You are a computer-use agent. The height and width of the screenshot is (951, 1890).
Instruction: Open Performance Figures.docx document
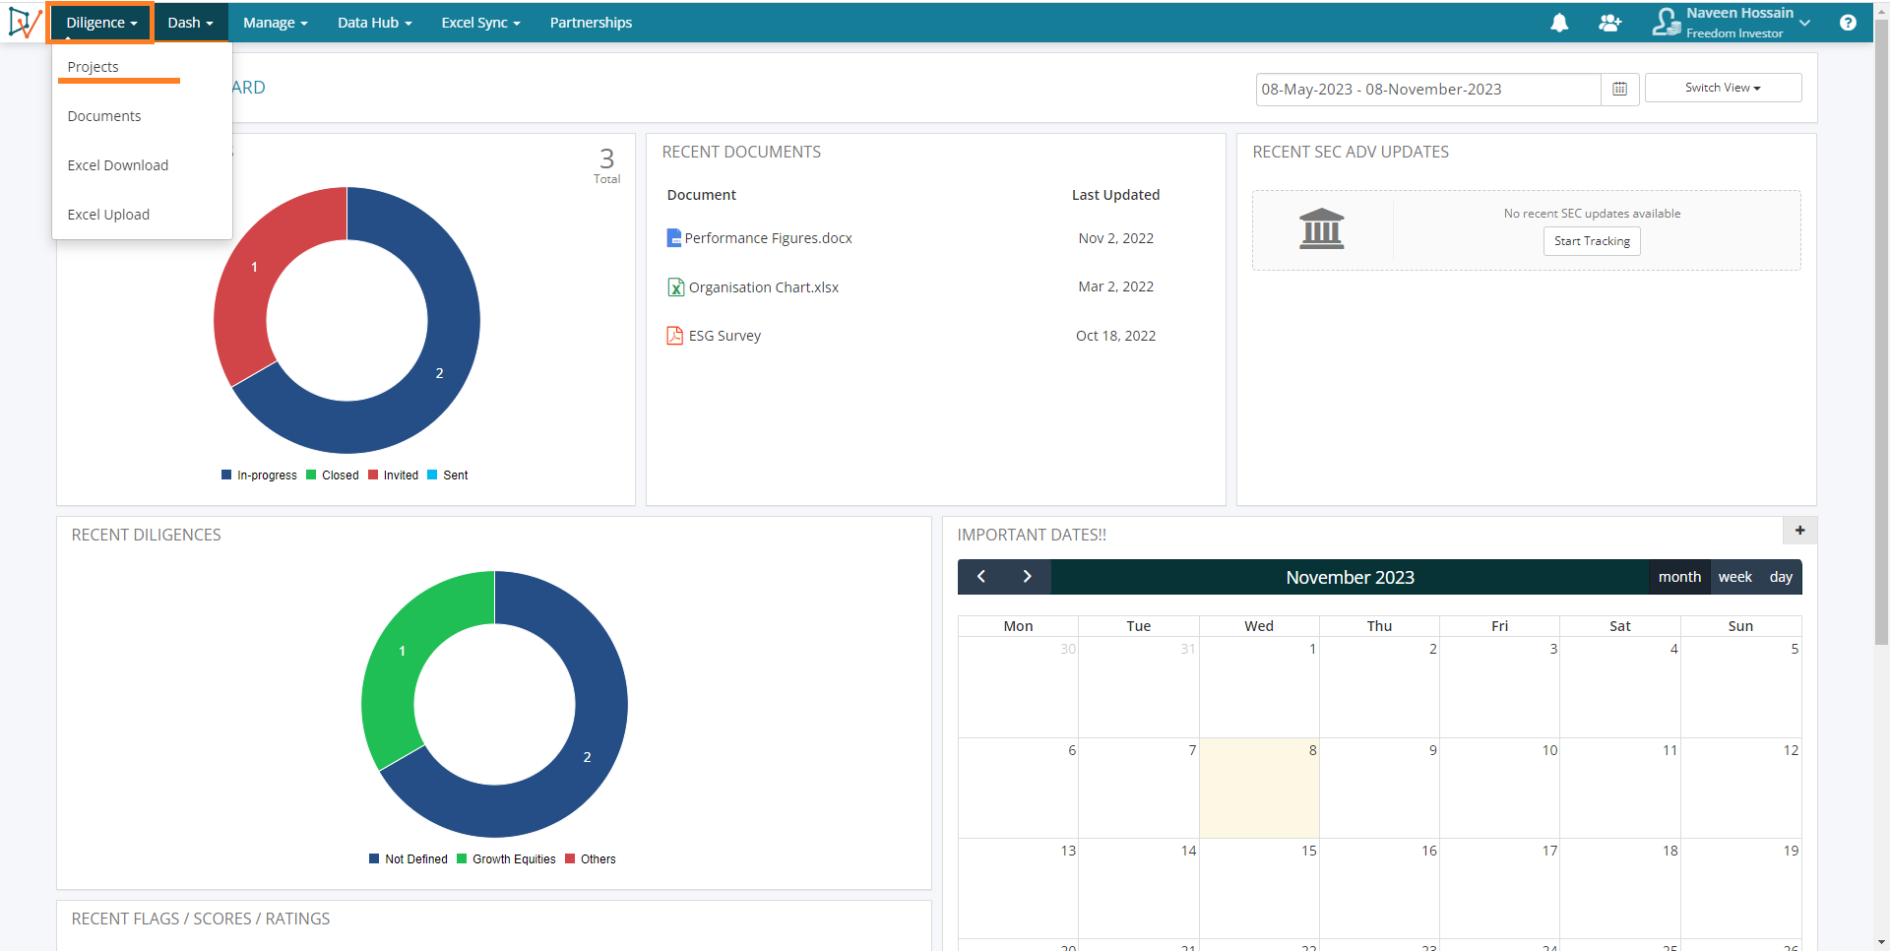pos(768,238)
